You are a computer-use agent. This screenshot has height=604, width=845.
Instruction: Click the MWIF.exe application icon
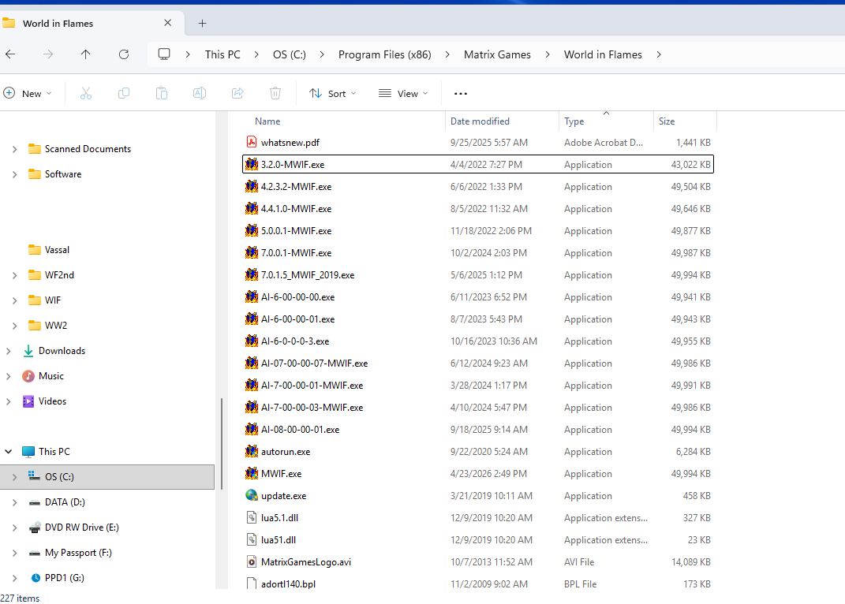point(251,473)
